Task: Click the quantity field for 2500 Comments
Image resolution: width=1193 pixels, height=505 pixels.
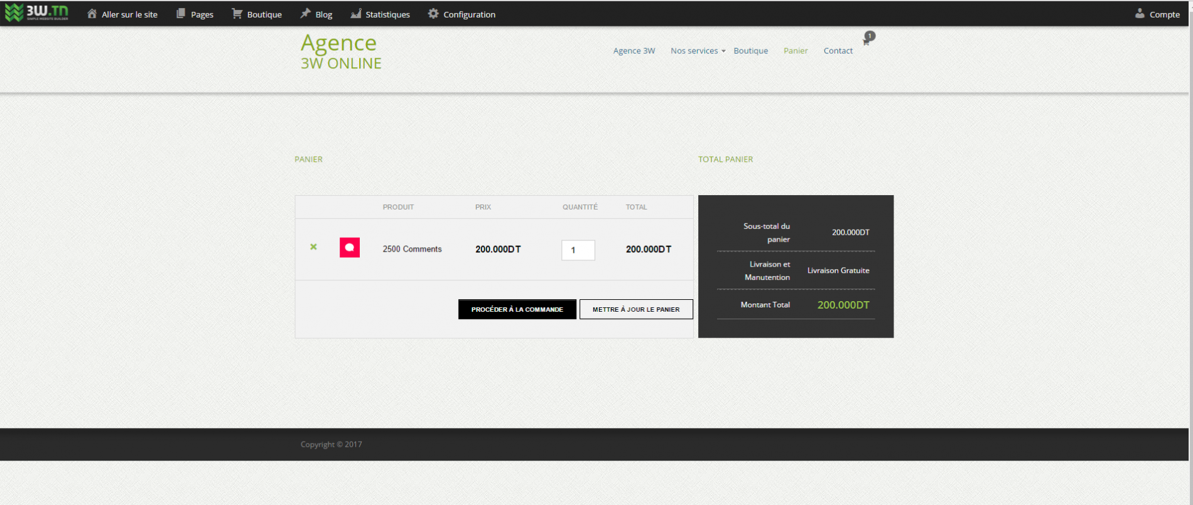Action: click(578, 250)
